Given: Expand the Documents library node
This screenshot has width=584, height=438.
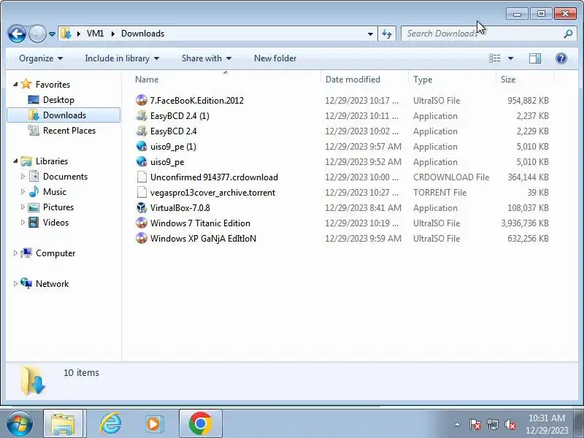Looking at the screenshot, I should (23, 177).
